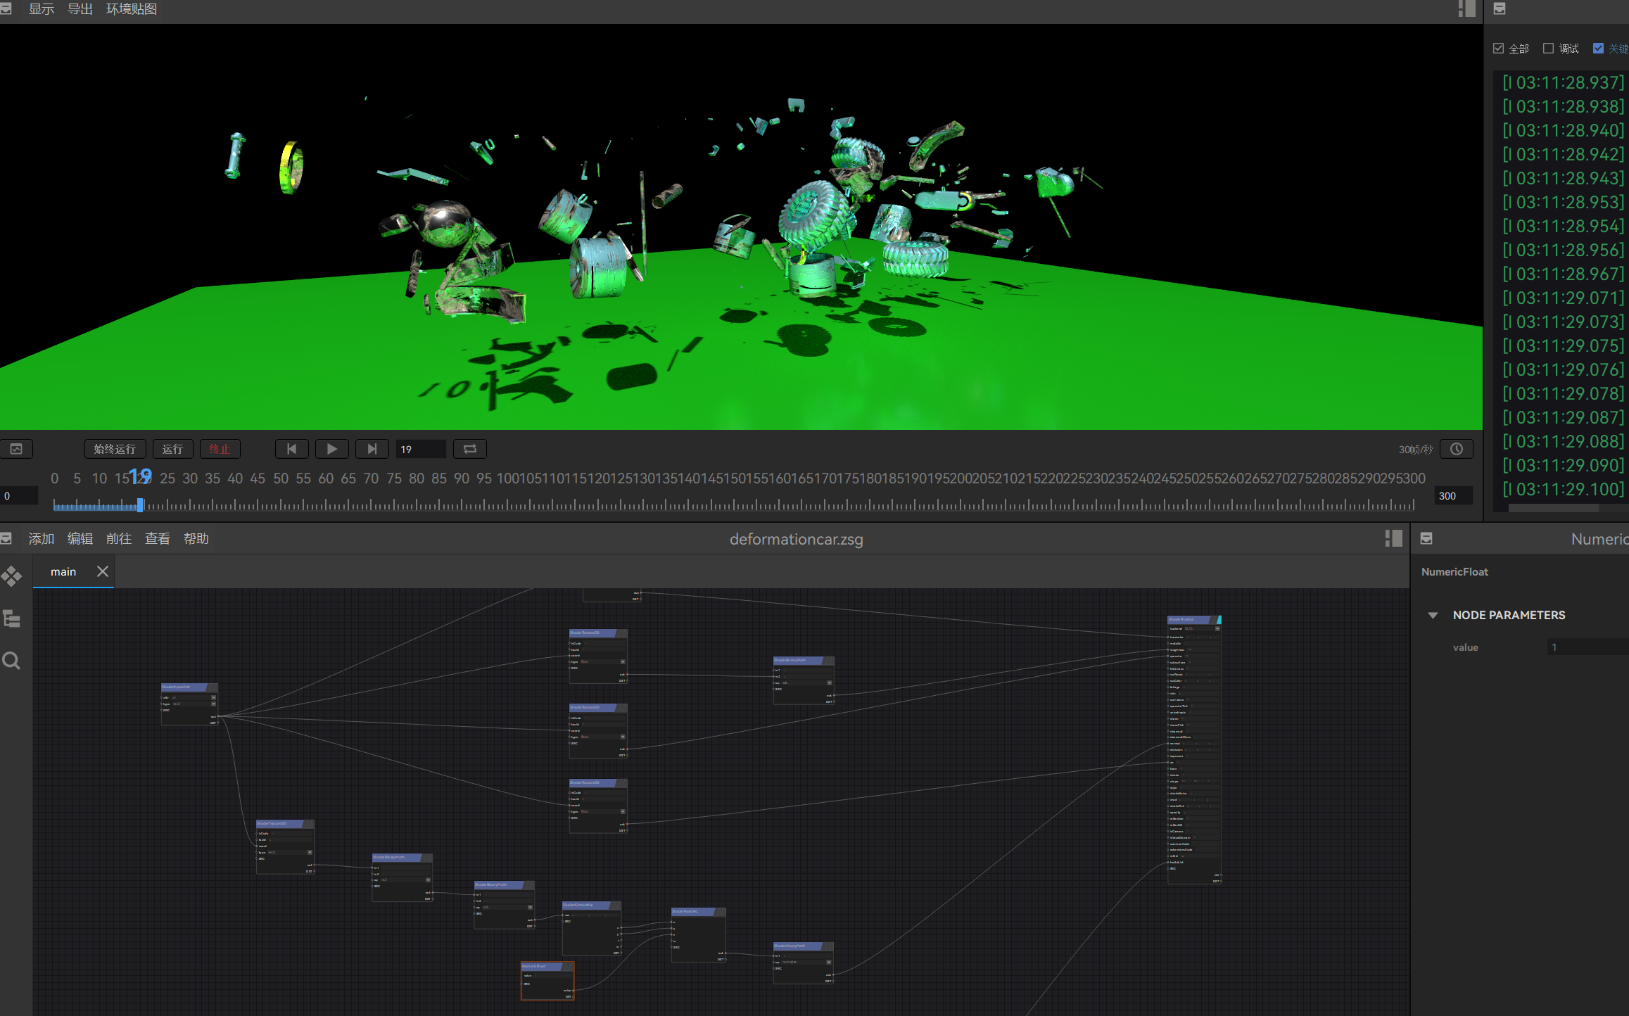Click the tree view icon in editor sidebar
Viewport: 1629px width, 1016px height.
pyautogui.click(x=11, y=619)
